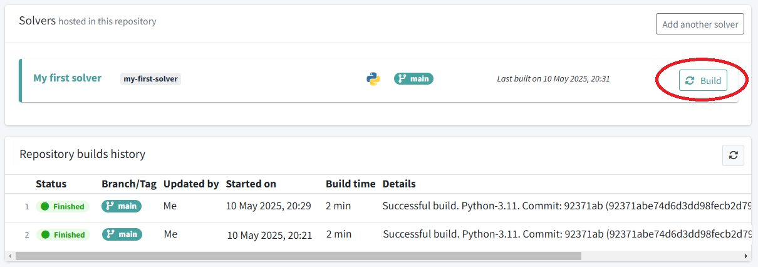Image resolution: width=758 pixels, height=267 pixels.
Task: Click the Build time column header
Action: [x=351, y=184]
